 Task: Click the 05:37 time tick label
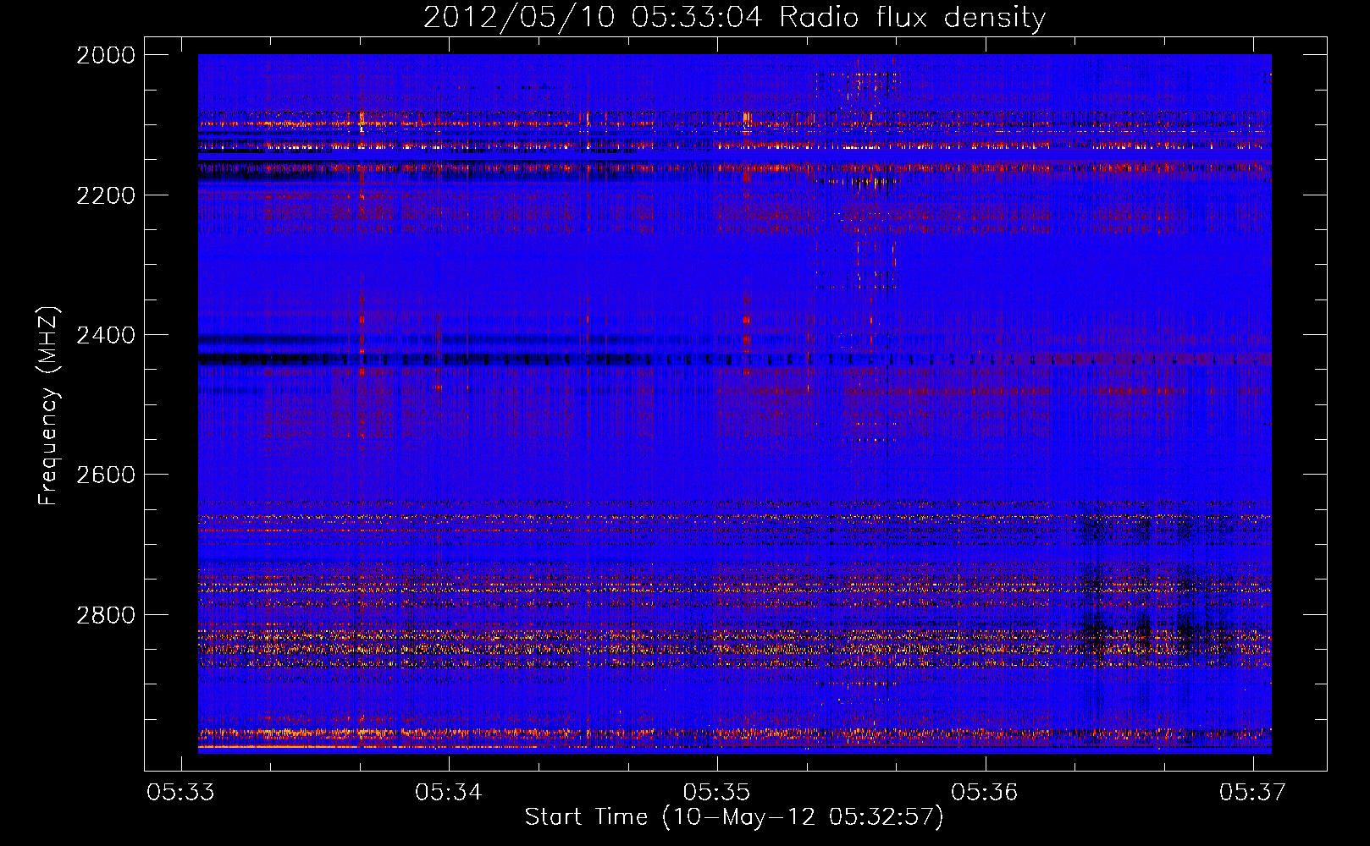coord(1253,792)
